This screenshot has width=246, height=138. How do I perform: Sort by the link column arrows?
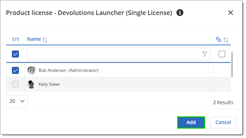(x=226, y=40)
